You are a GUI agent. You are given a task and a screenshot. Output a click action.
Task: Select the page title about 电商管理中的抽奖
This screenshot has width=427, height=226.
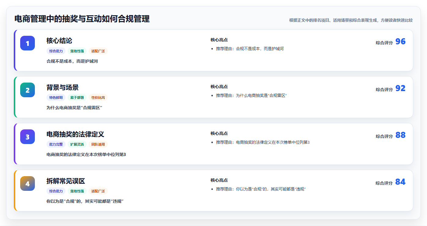[82, 19]
